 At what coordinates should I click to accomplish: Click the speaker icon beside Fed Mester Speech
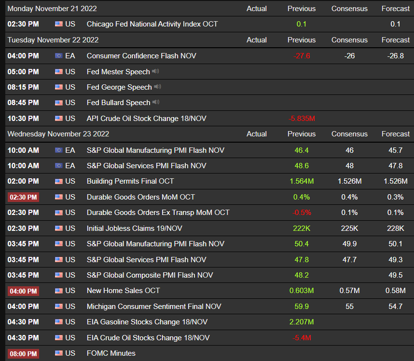point(155,71)
